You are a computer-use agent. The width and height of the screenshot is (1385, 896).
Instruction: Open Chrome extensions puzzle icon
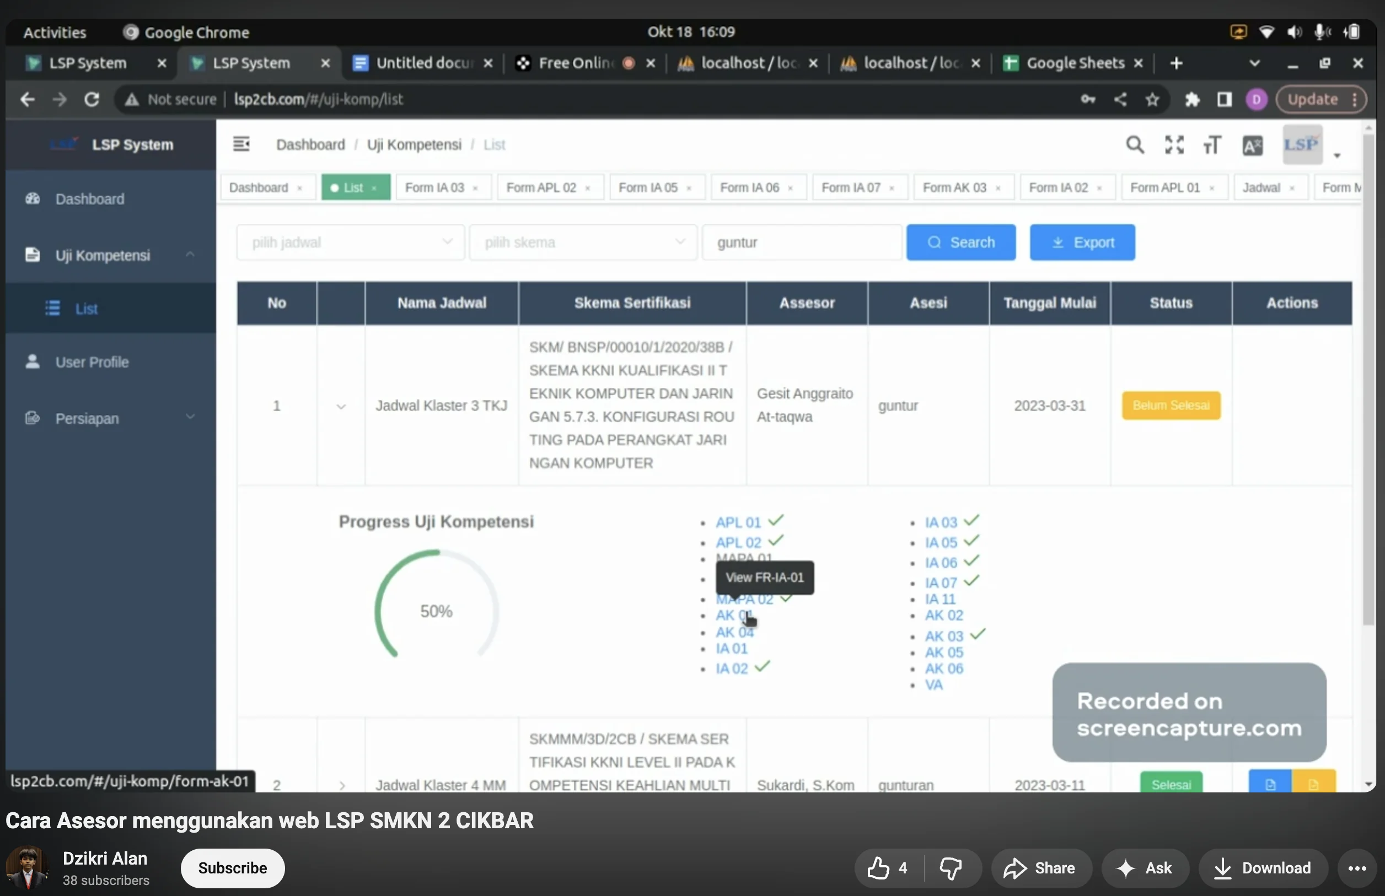click(x=1193, y=99)
